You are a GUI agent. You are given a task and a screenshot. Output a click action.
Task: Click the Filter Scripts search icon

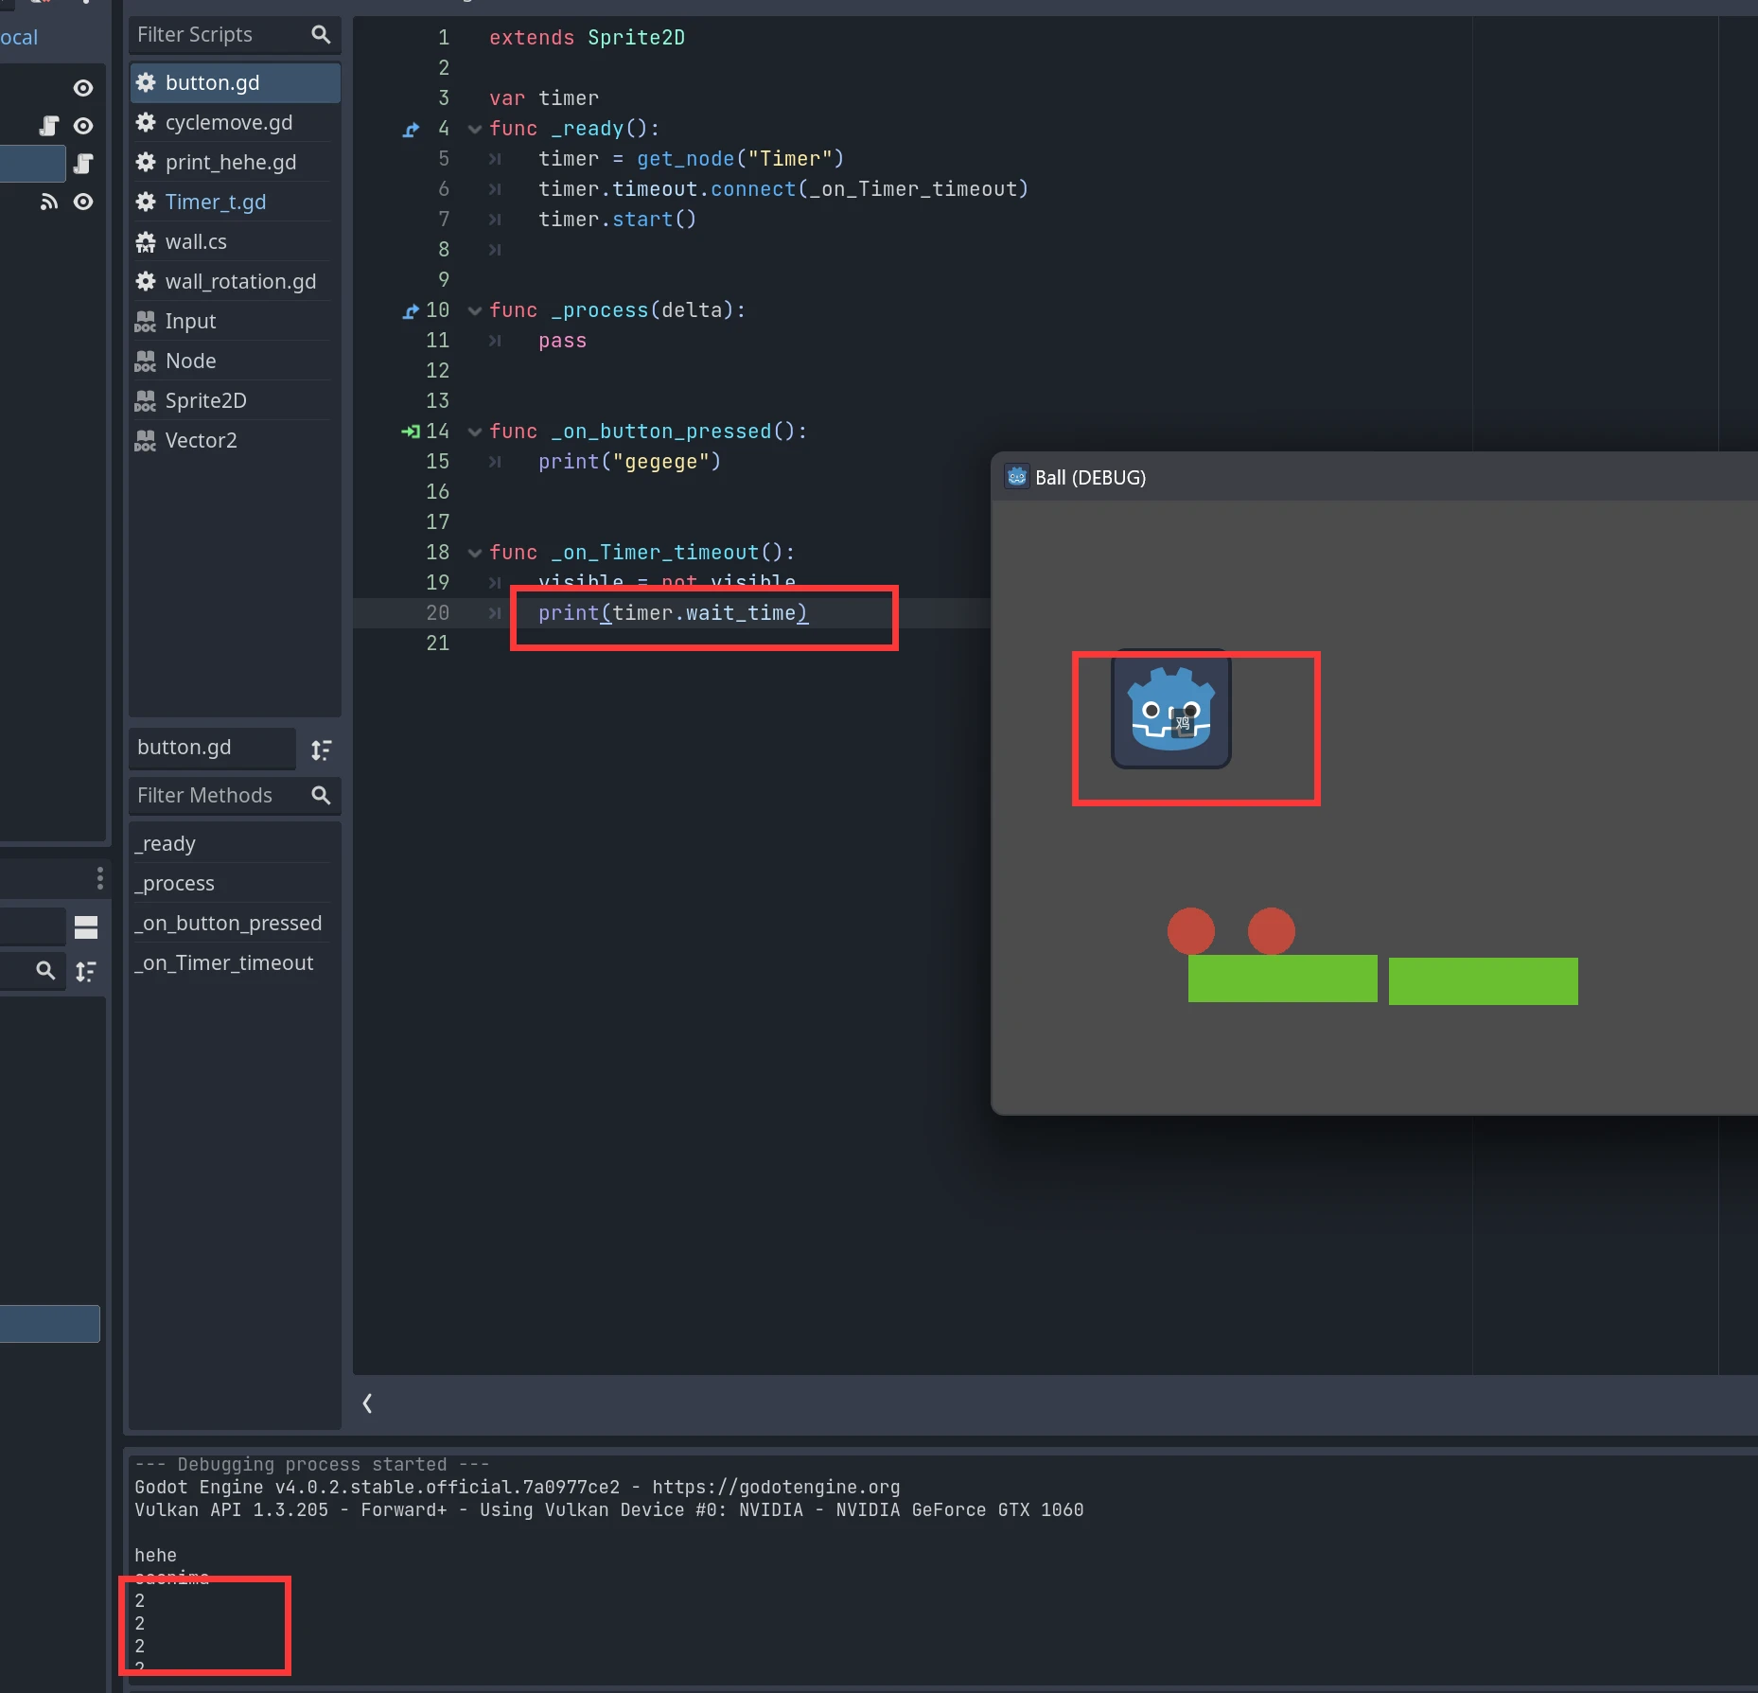pyautogui.click(x=321, y=34)
